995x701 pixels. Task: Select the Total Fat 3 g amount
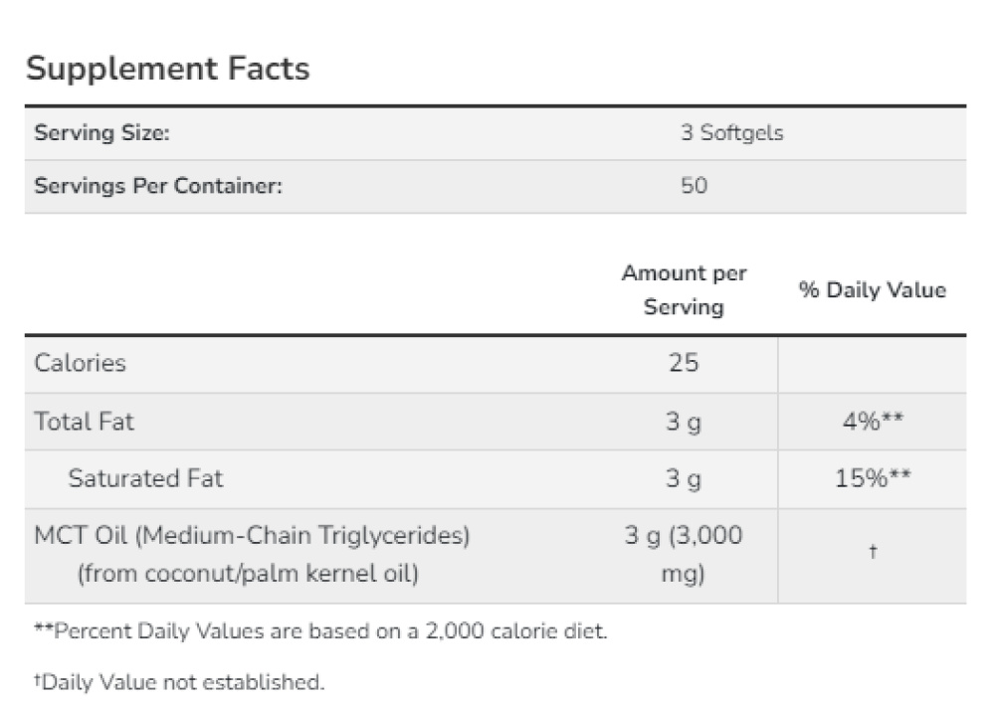[684, 422]
